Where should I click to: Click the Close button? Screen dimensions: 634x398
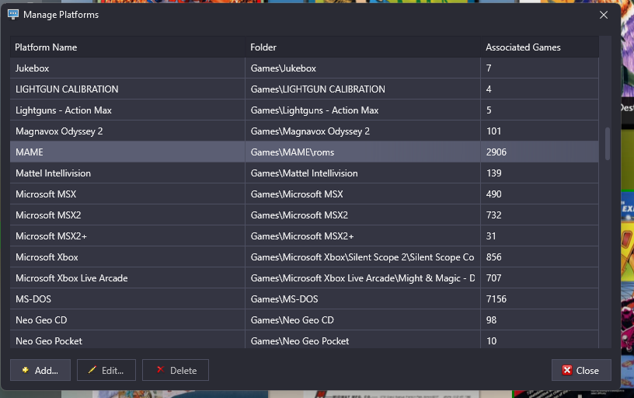pos(581,370)
